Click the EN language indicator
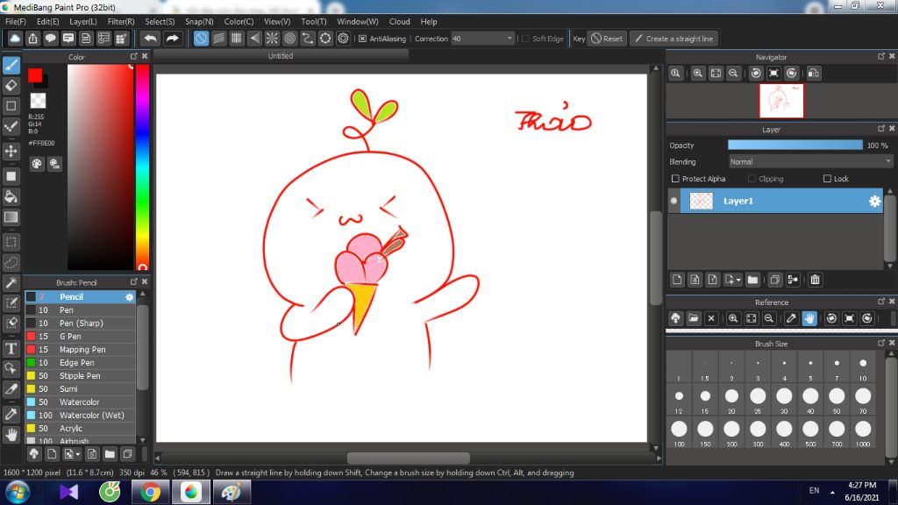This screenshot has height=505, width=898. coord(814,491)
